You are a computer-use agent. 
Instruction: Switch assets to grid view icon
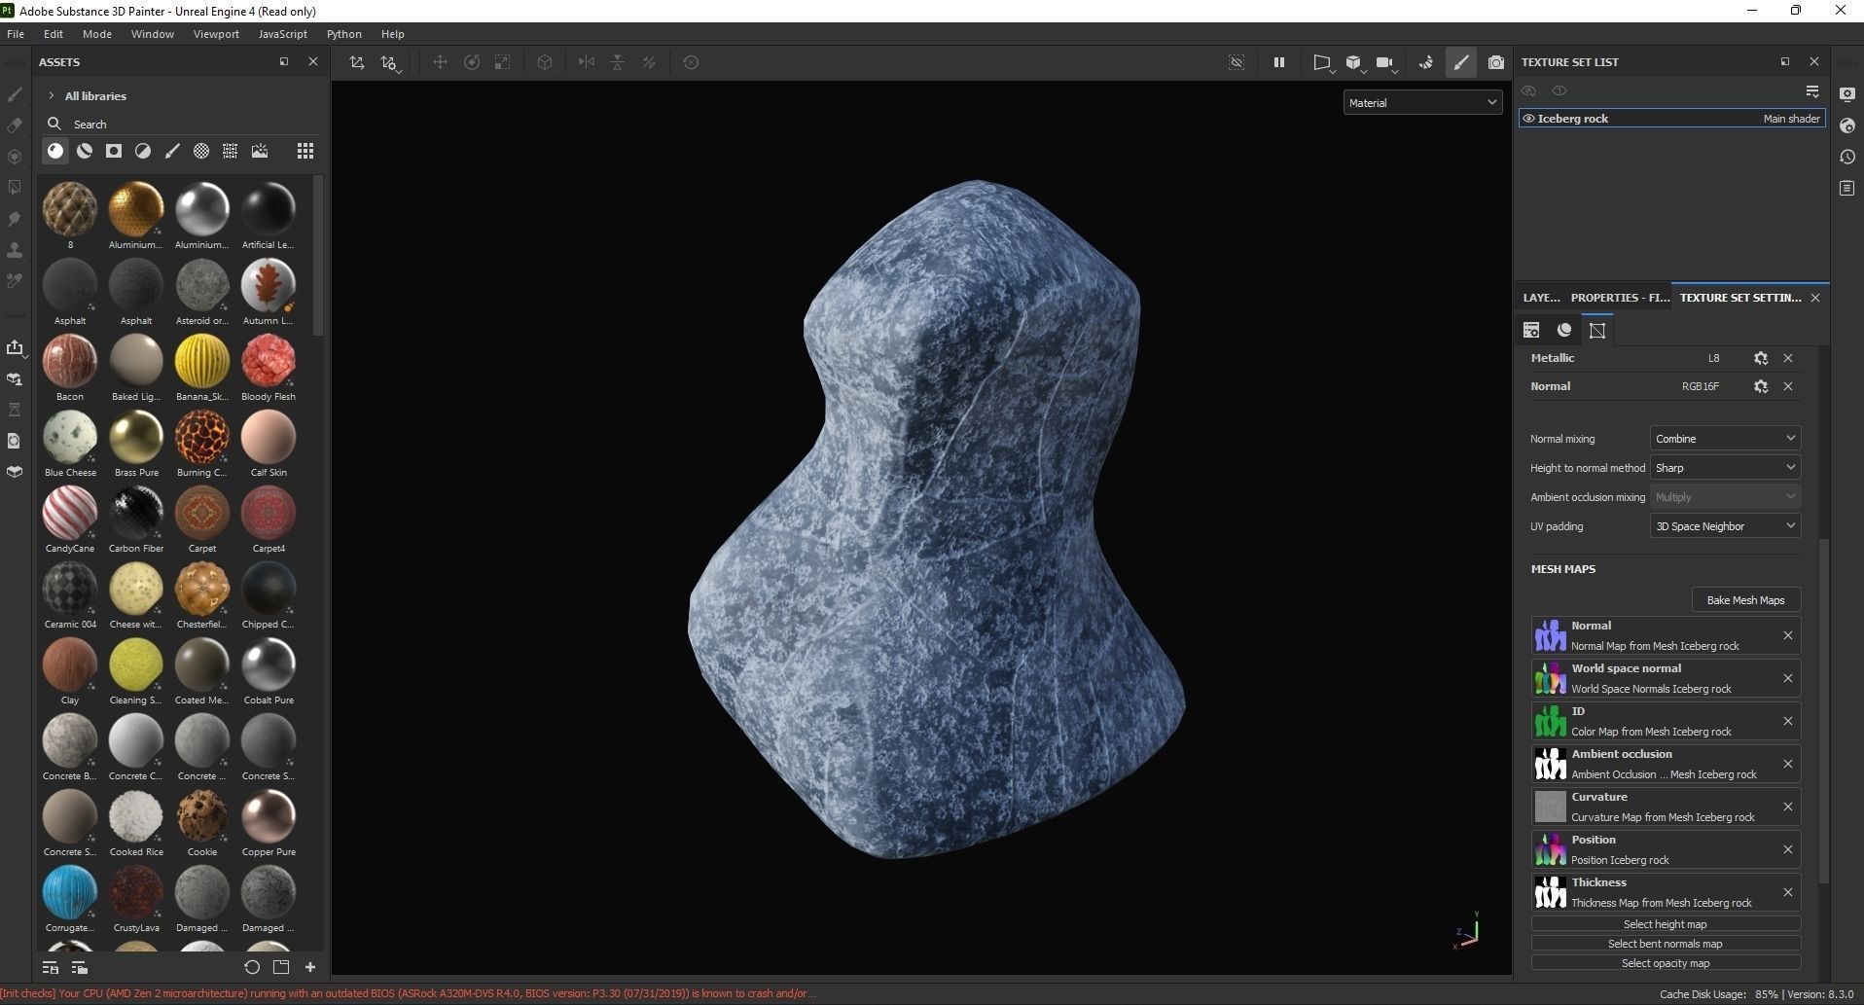[305, 151]
